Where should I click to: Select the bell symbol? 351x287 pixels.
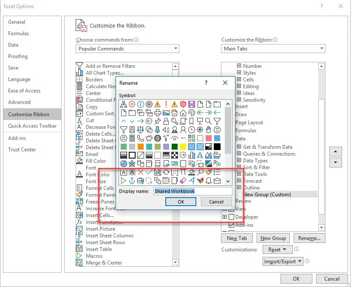[208, 181]
